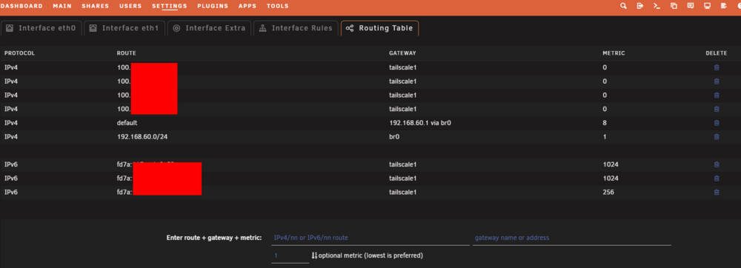This screenshot has height=268, width=741.
Task: Select the Interface Extra tab
Action: [x=209, y=28]
